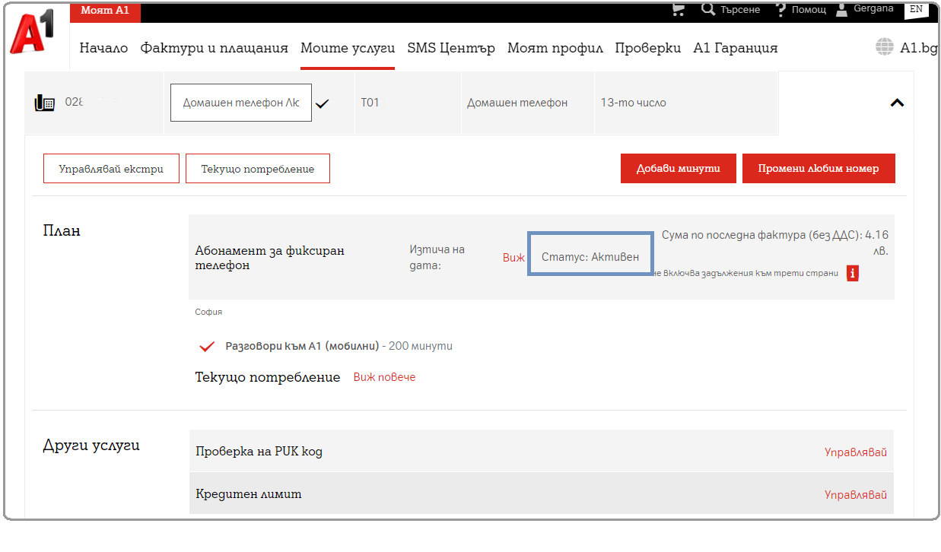
Task: Click the Помощ help label
Action: click(x=809, y=10)
